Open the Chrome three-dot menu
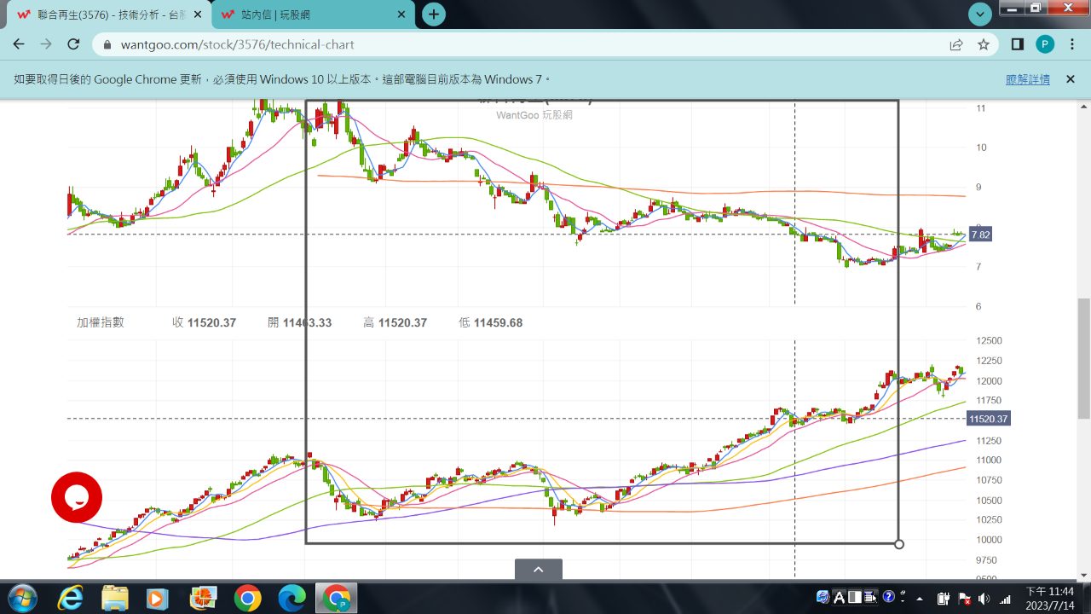This screenshot has height=614, width=1091. pos(1072,44)
